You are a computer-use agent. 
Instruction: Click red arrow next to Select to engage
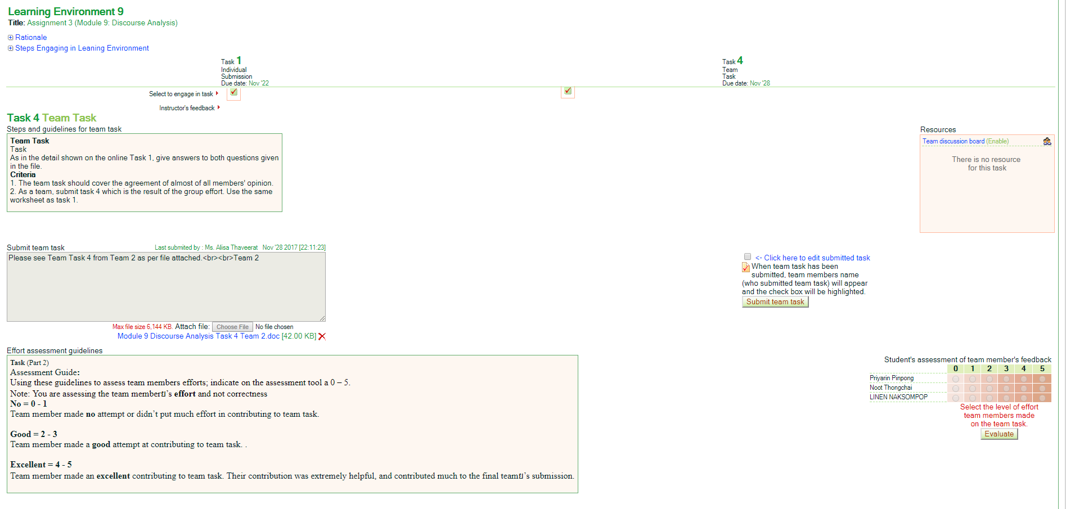click(x=217, y=94)
